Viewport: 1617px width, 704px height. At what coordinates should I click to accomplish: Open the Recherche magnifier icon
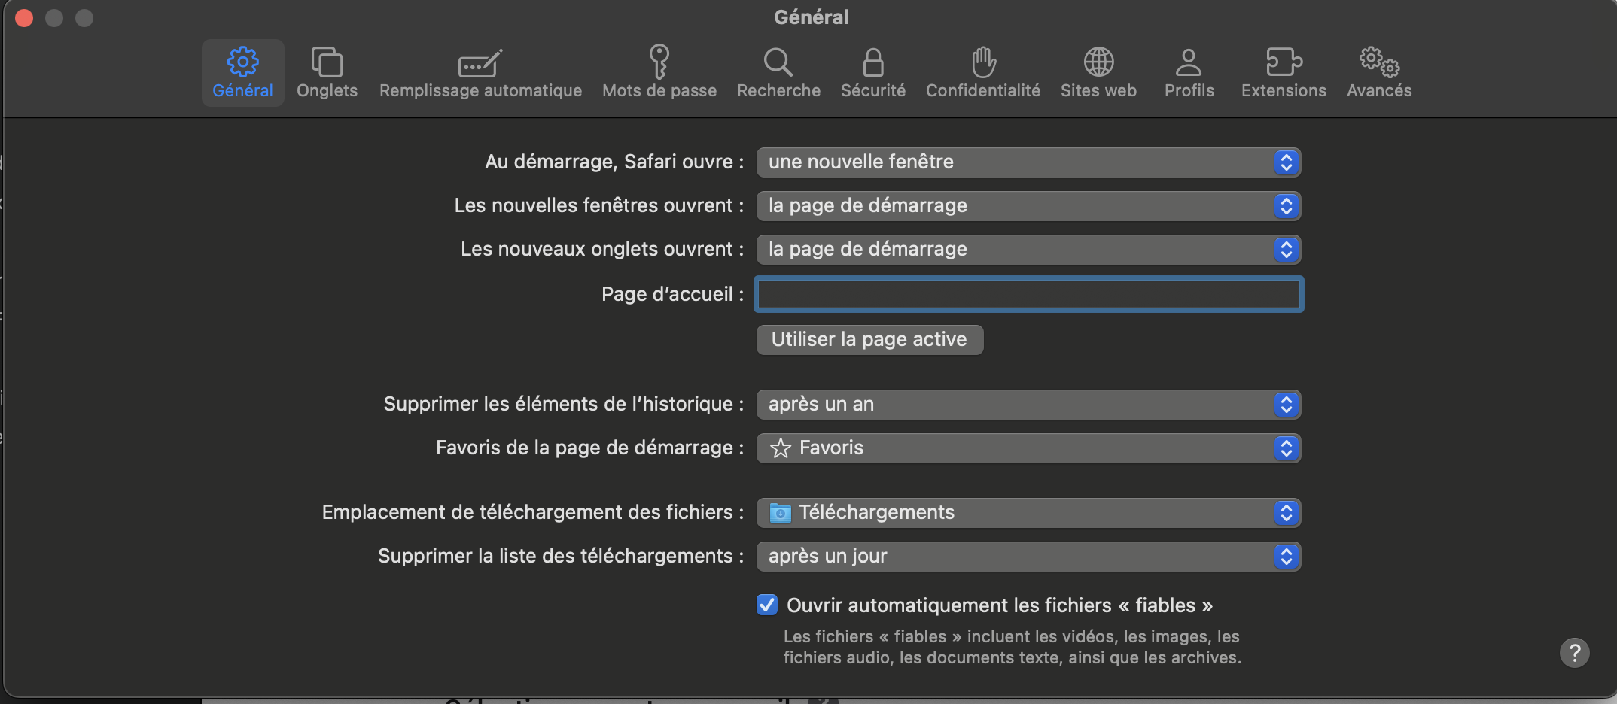[778, 62]
